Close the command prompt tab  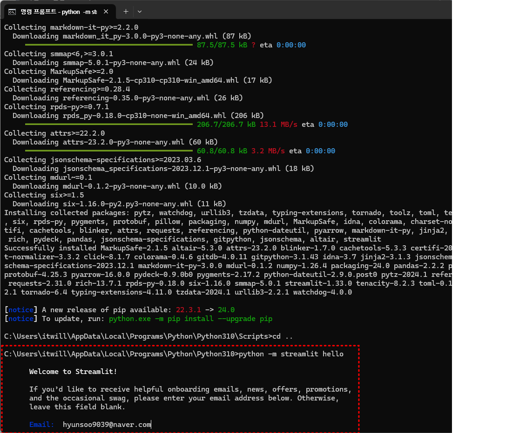coord(106,12)
